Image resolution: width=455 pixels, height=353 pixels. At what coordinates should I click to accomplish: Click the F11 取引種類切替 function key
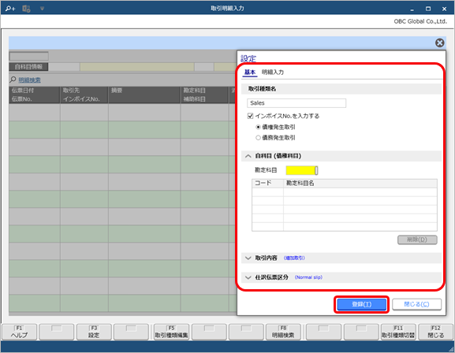click(398, 332)
